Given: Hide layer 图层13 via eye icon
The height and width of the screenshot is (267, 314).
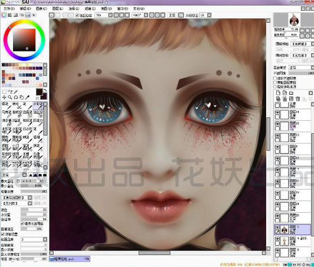Looking at the screenshot, I should (x=277, y=136).
